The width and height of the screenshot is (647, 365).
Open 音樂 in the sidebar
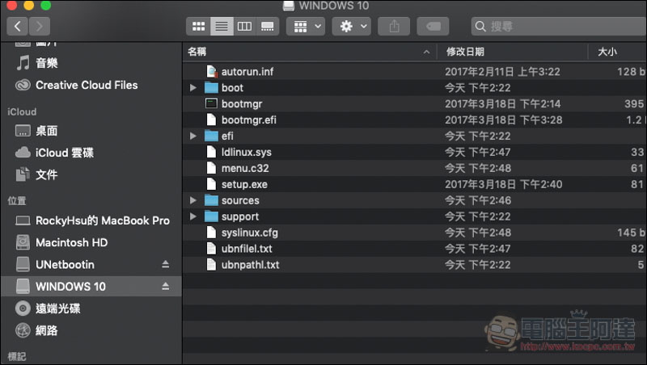click(91, 63)
